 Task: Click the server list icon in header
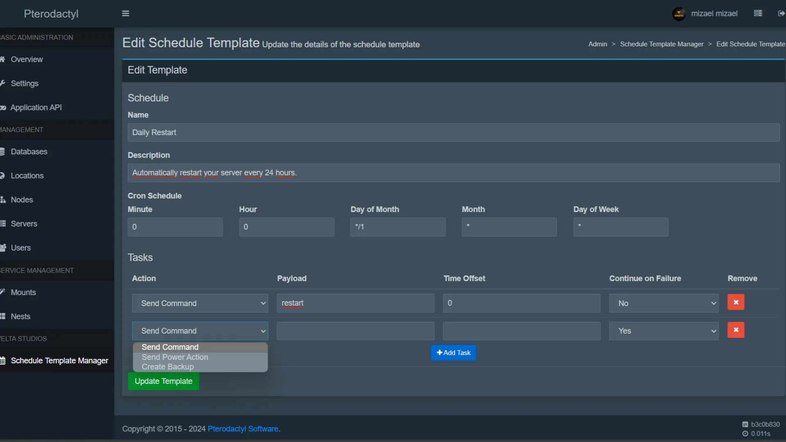tap(758, 14)
